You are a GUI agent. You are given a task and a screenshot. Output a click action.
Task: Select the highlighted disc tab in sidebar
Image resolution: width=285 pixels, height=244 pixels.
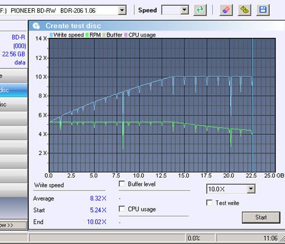13,90
